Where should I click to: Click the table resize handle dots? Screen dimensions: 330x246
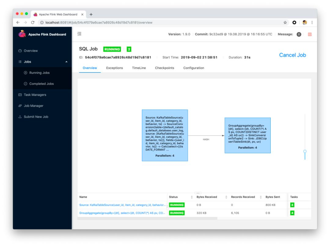point(198,193)
